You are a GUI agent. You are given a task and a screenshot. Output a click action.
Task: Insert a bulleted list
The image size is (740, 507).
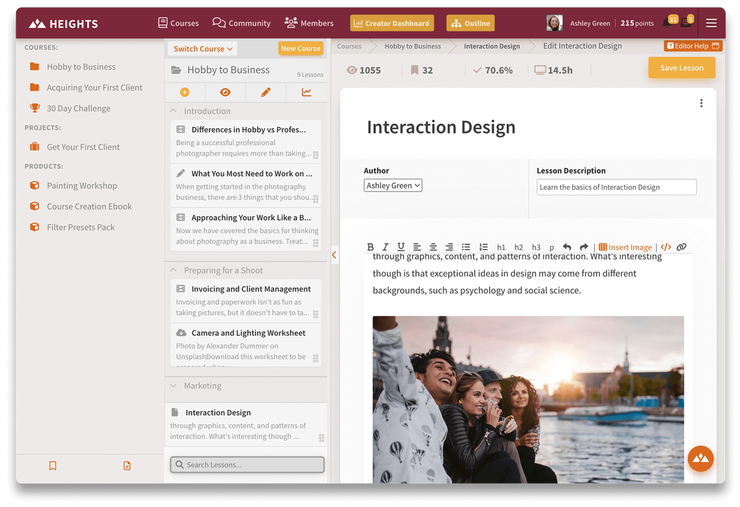(x=466, y=247)
